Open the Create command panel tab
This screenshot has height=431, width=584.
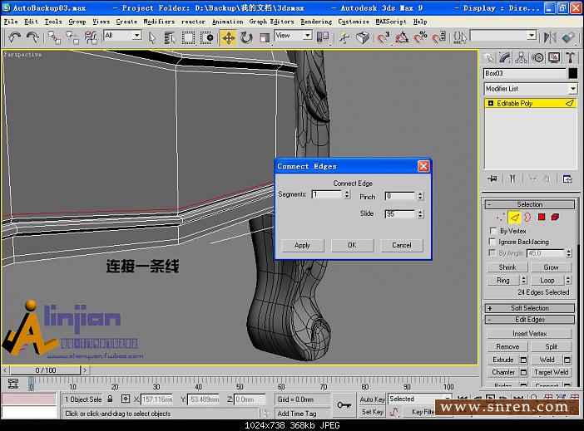(x=489, y=57)
